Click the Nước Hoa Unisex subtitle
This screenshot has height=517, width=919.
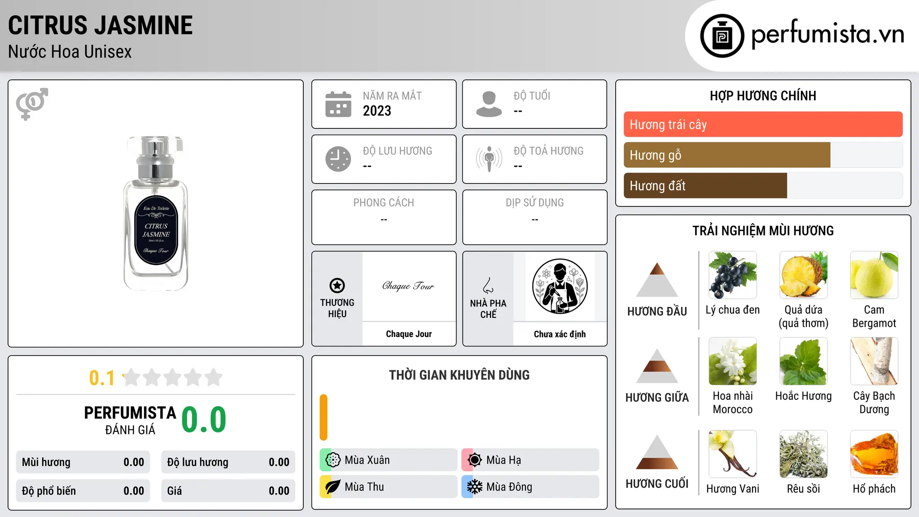pyautogui.click(x=70, y=52)
